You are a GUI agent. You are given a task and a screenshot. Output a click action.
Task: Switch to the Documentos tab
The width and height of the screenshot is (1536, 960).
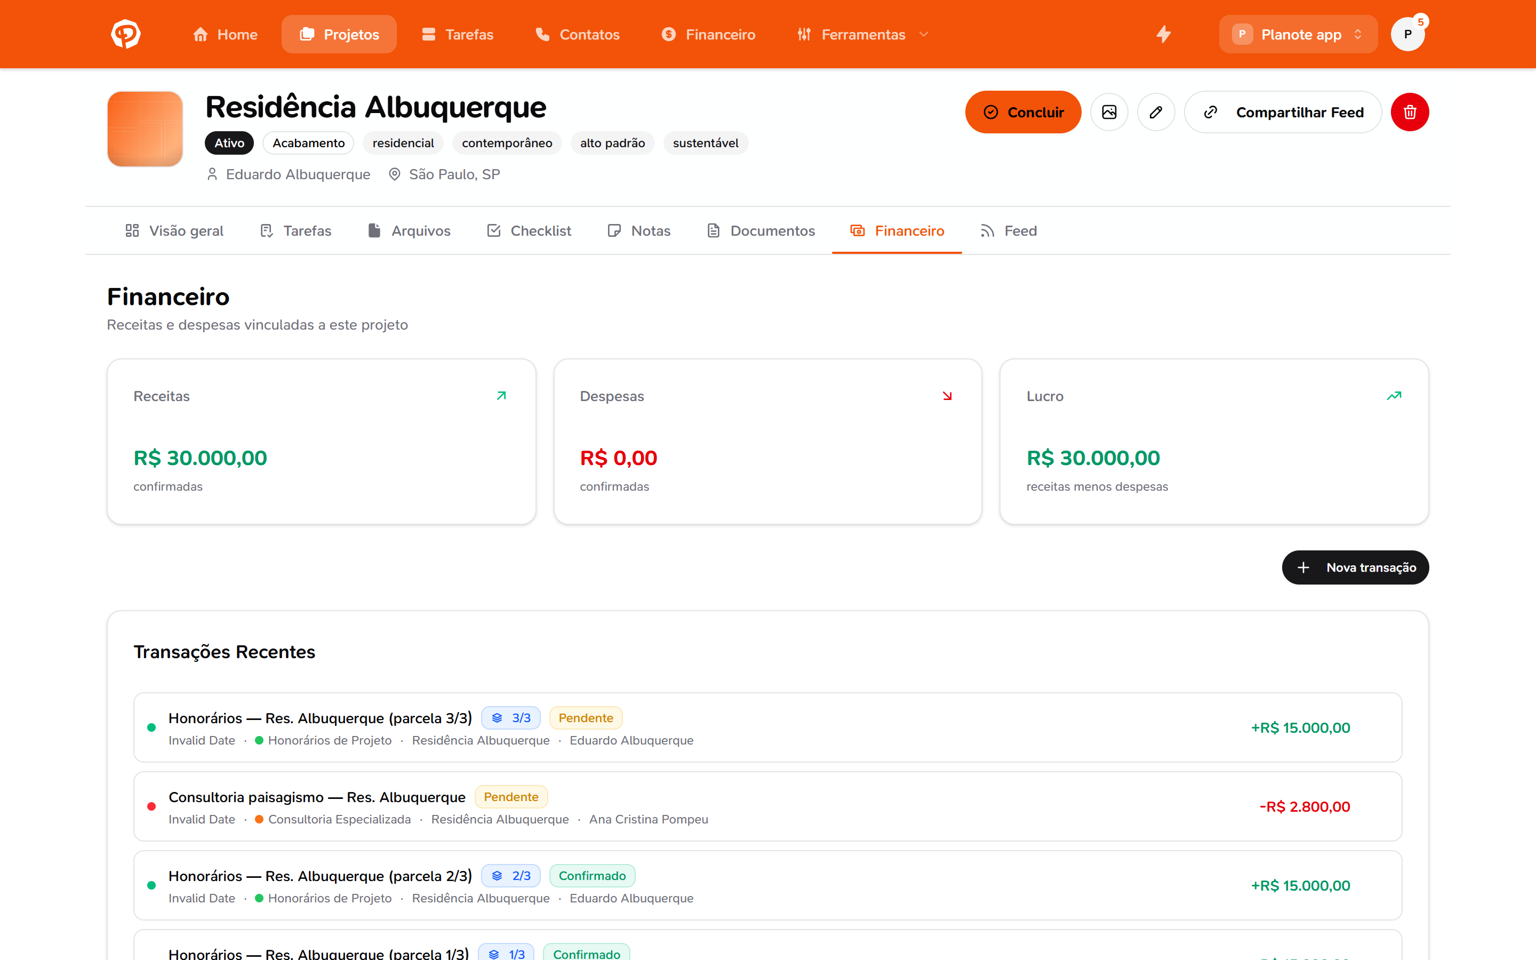tap(761, 230)
